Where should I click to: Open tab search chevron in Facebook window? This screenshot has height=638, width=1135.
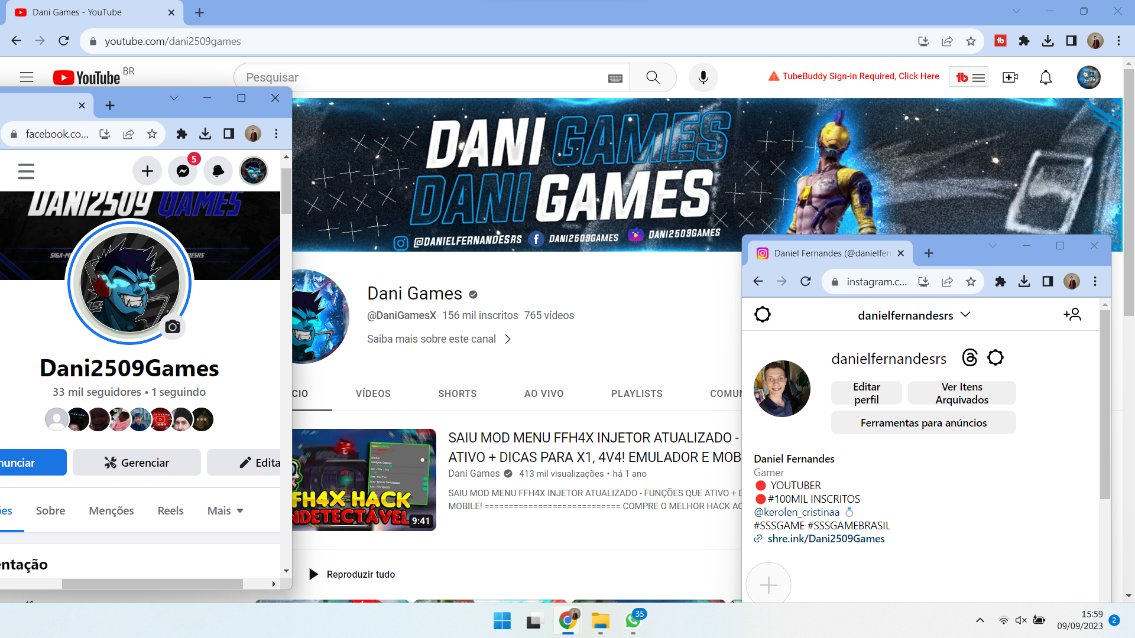tap(174, 98)
